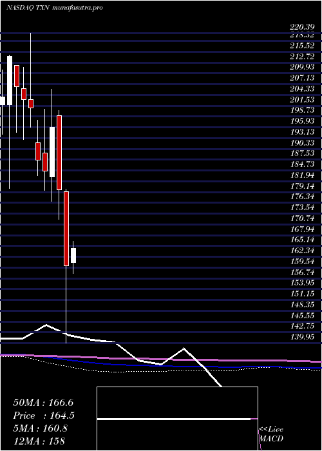Click the 209.93 price axis label
Viewport: 322px width, 451px height.
302,67
